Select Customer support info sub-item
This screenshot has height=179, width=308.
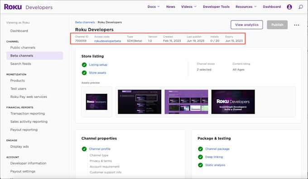tap(106, 172)
